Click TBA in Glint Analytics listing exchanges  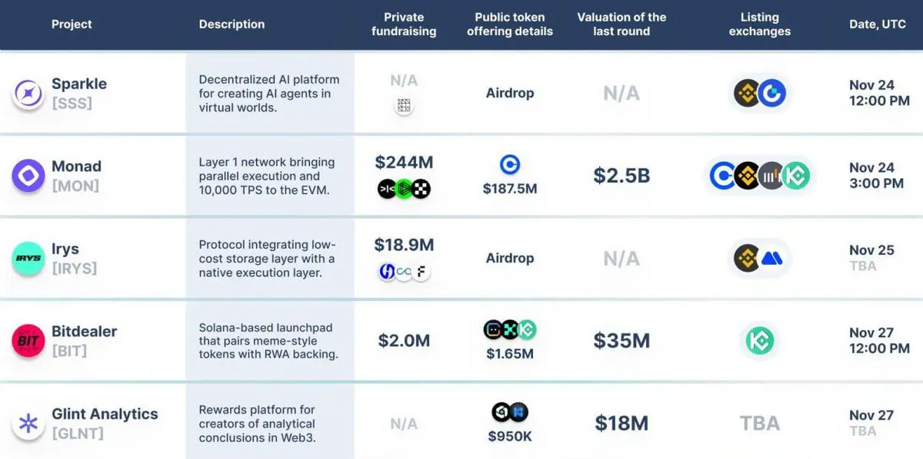[759, 423]
